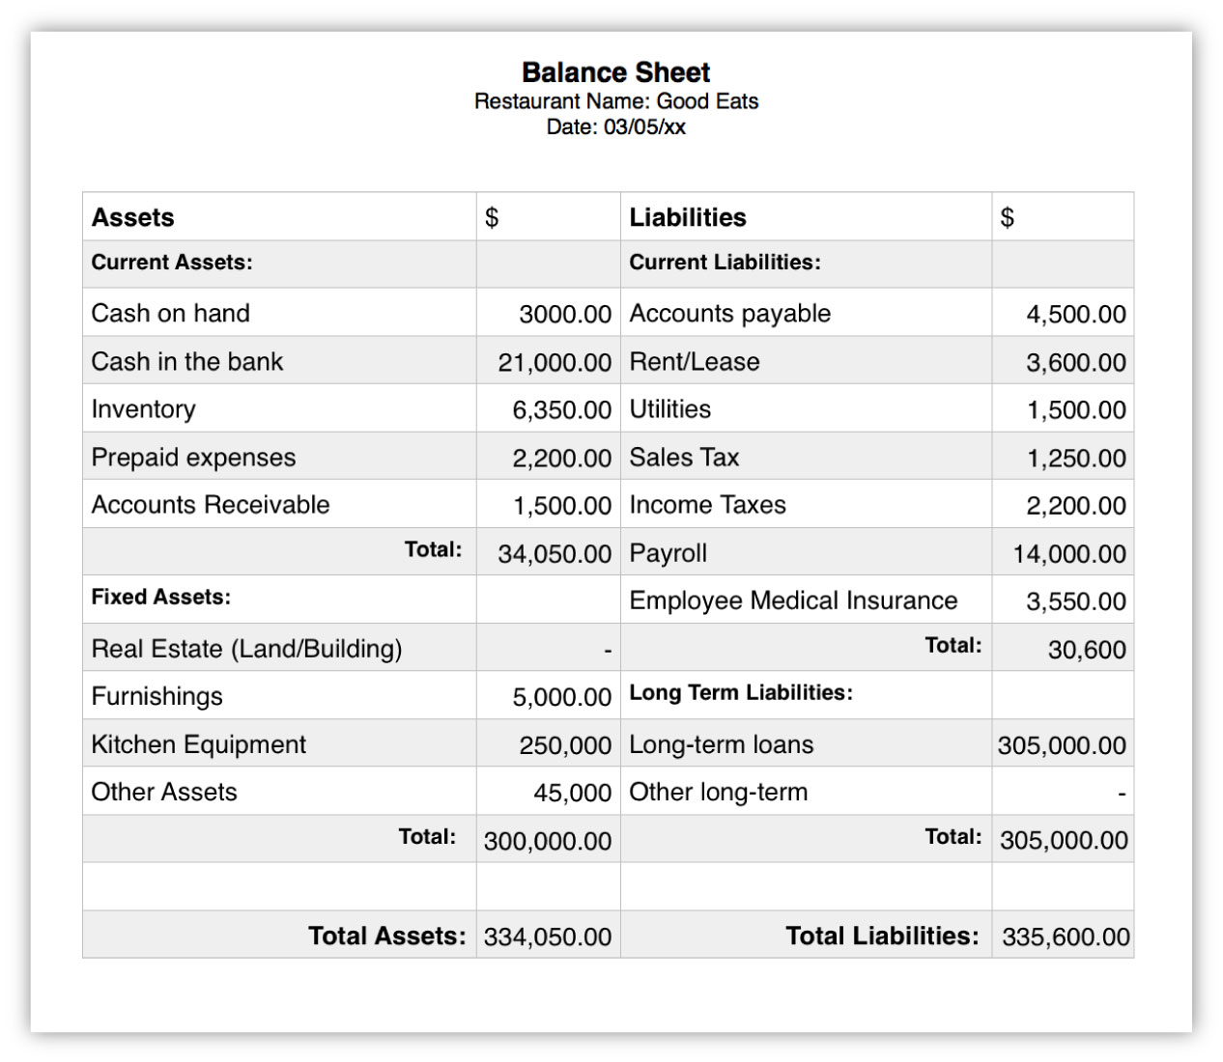
Task: Click the Inventory row
Action: (143, 409)
